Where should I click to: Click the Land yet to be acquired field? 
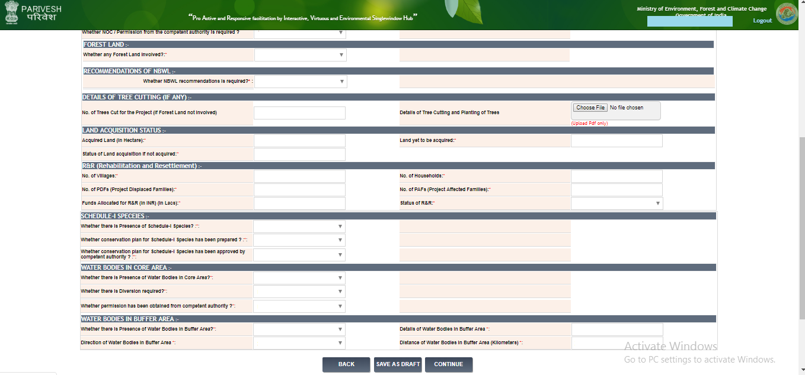(x=616, y=141)
